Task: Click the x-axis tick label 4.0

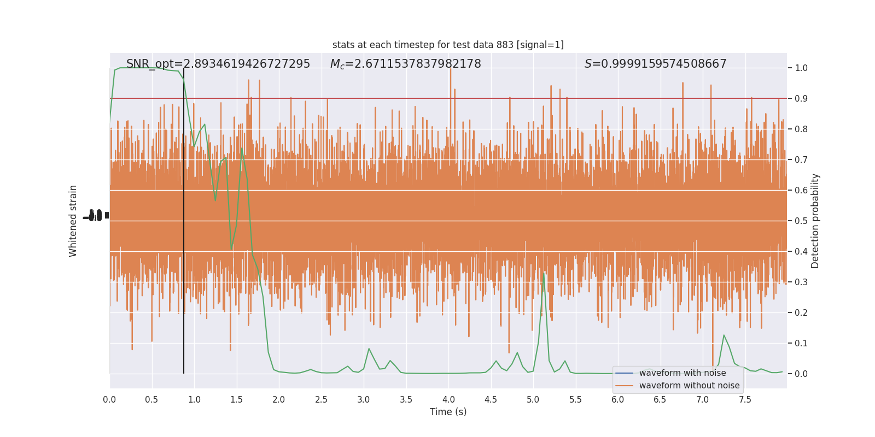Action: [448, 399]
